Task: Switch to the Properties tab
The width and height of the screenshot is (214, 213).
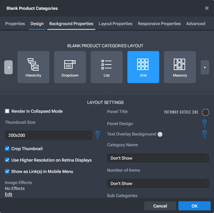Action: point(15,24)
